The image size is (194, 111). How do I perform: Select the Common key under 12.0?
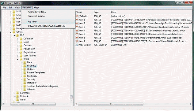28,39
